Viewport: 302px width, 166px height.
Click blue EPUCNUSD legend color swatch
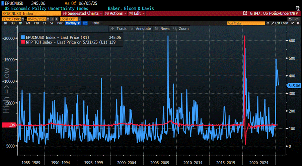click(x=23, y=37)
